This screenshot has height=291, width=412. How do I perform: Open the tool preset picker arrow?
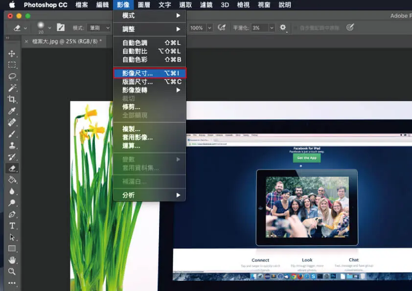click(x=25, y=28)
